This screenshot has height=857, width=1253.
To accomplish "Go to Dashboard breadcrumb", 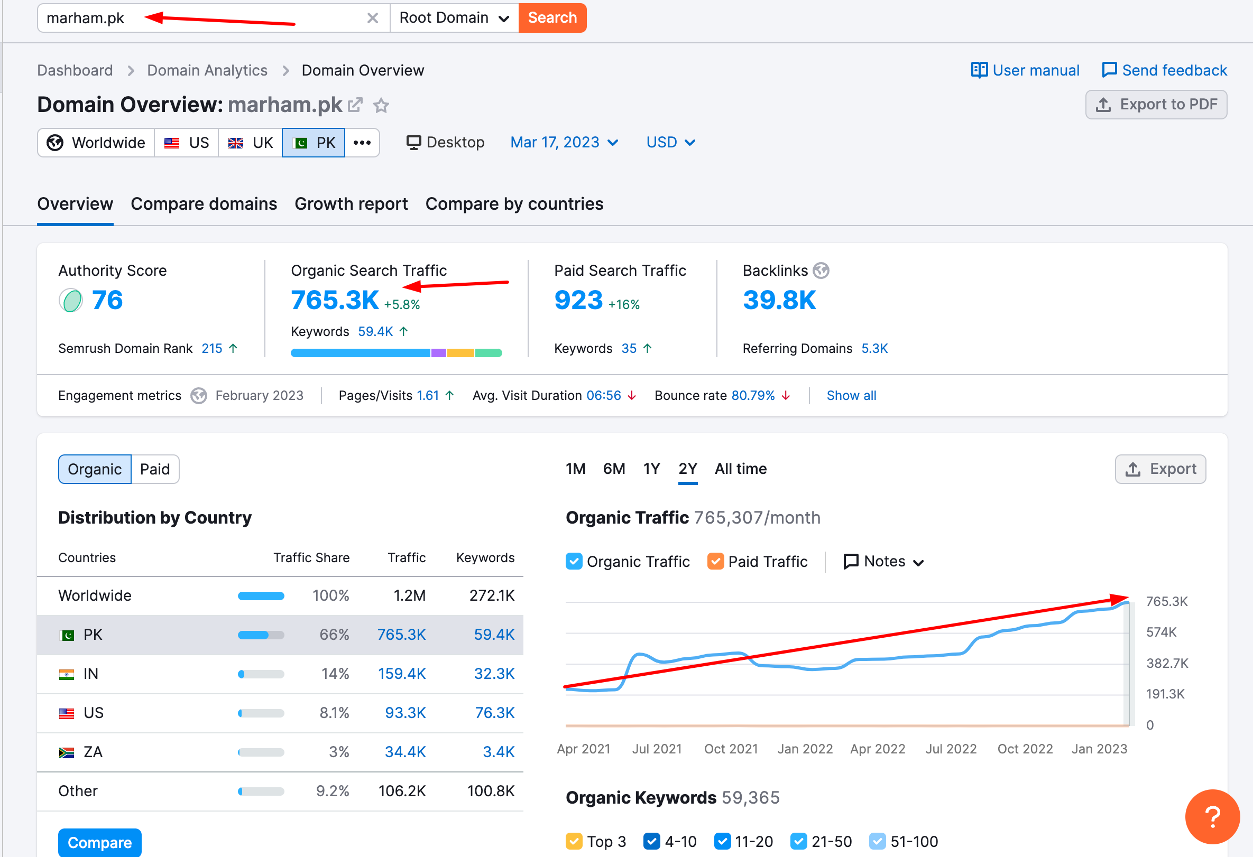I will pyautogui.click(x=75, y=70).
